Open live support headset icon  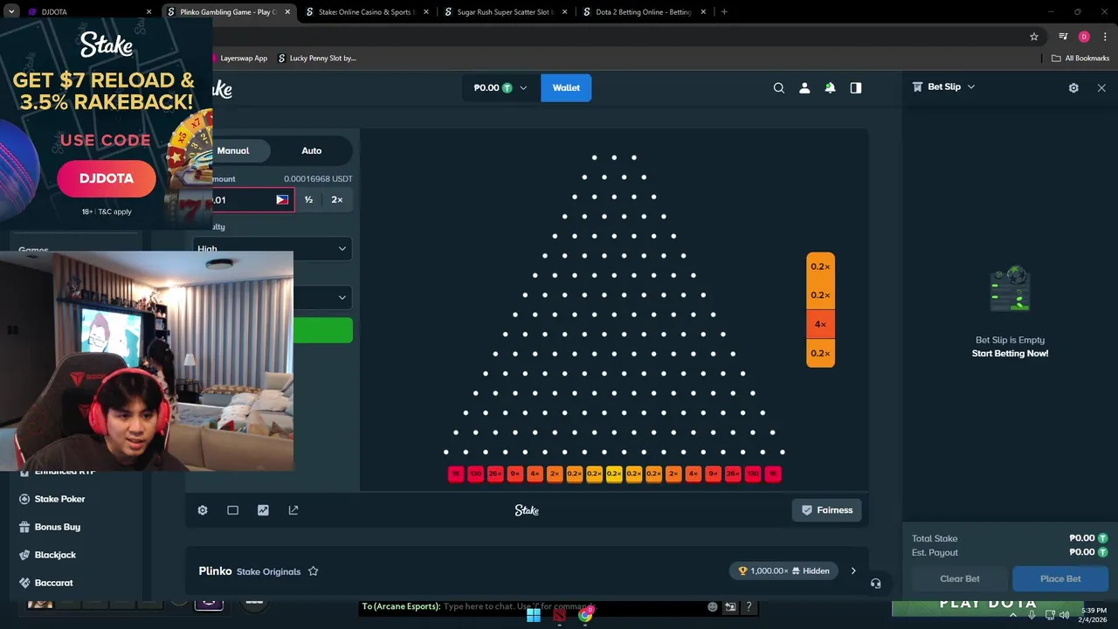click(x=876, y=584)
